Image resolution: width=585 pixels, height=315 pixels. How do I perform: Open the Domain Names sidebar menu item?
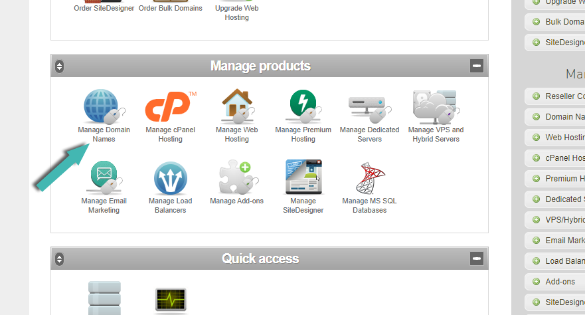(554, 117)
